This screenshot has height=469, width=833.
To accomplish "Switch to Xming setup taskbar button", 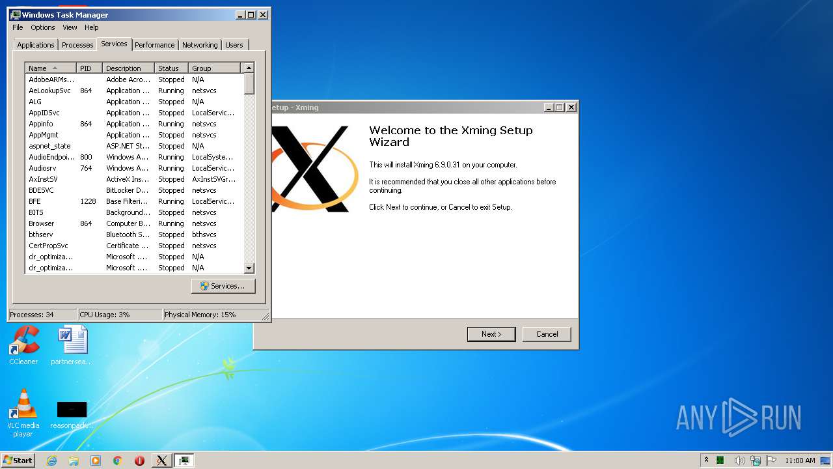I will click(161, 461).
